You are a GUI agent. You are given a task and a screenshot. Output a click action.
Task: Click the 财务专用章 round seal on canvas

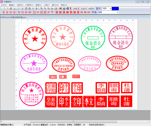tap(62, 37)
